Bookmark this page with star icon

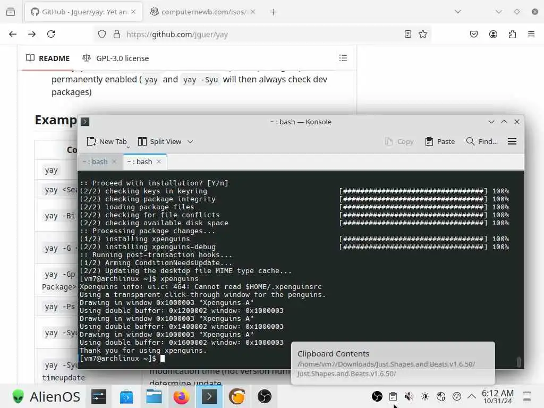(x=422, y=34)
